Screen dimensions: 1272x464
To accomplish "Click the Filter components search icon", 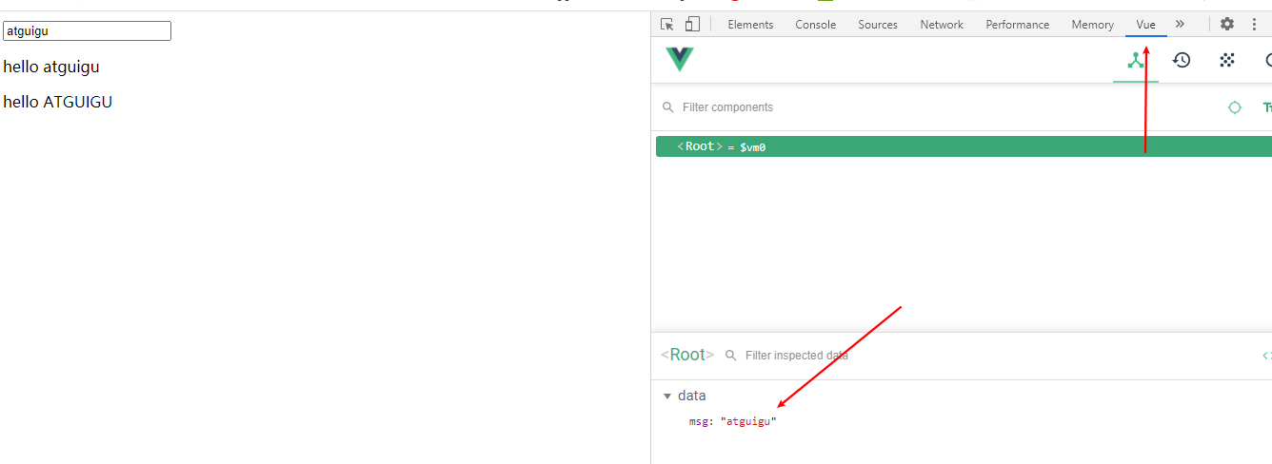I will coord(668,107).
